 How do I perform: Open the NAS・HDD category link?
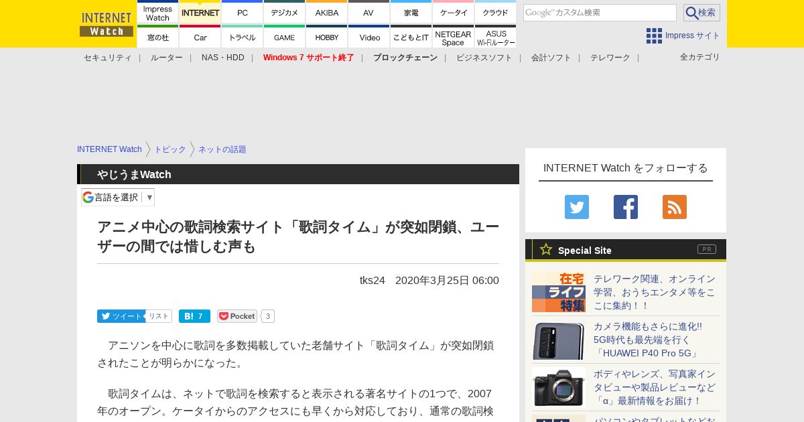pyautogui.click(x=223, y=58)
